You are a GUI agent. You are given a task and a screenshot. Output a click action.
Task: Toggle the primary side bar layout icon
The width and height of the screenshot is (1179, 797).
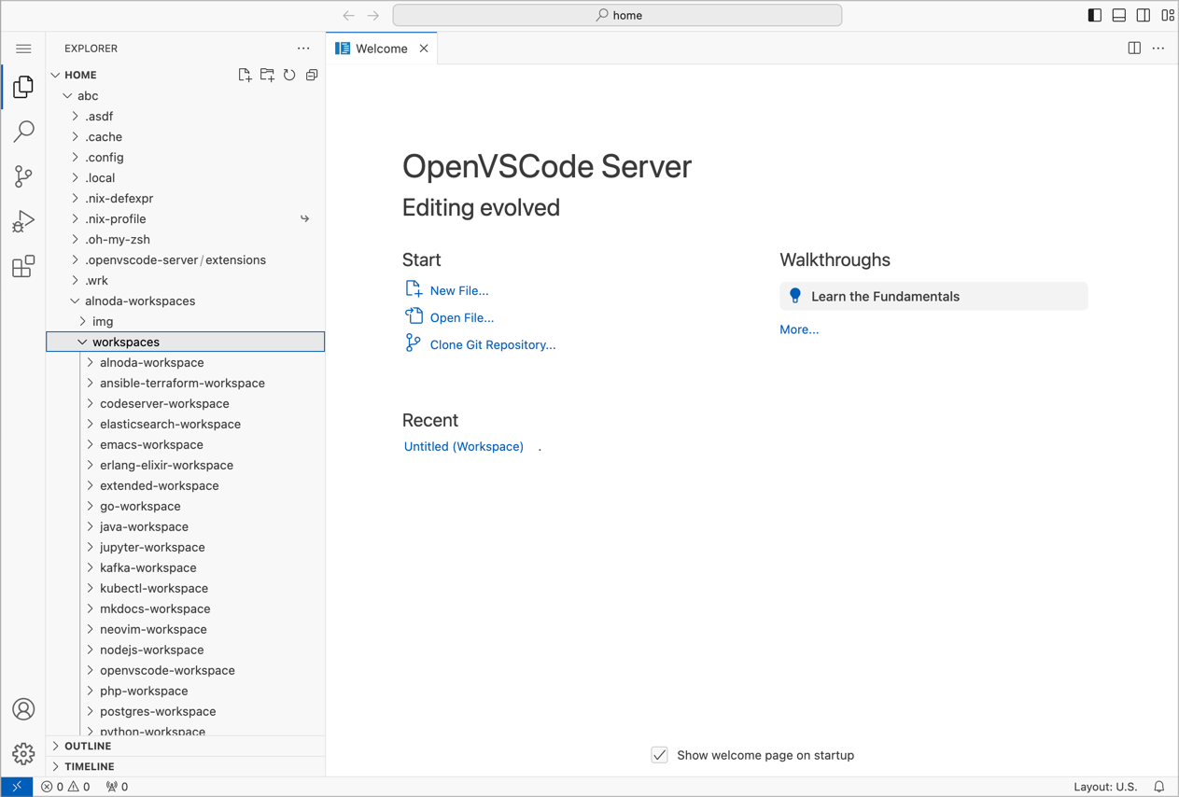(1095, 15)
